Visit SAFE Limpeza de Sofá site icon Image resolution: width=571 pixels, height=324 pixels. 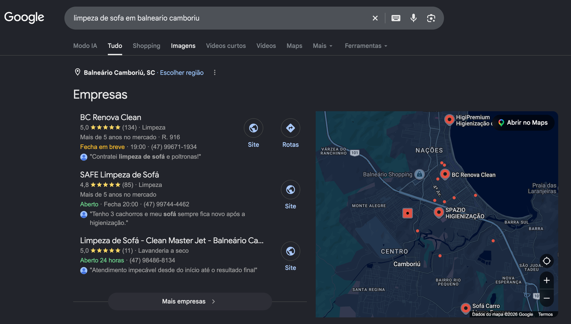(x=290, y=189)
